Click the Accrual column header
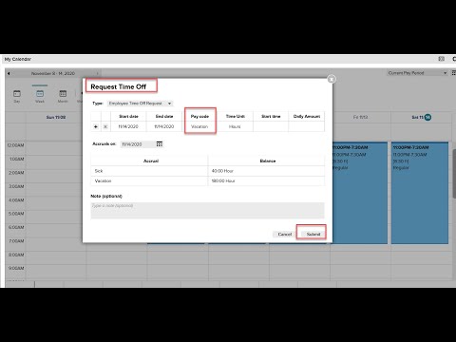Screen dimensions: 456x342 pyautogui.click(x=151, y=161)
